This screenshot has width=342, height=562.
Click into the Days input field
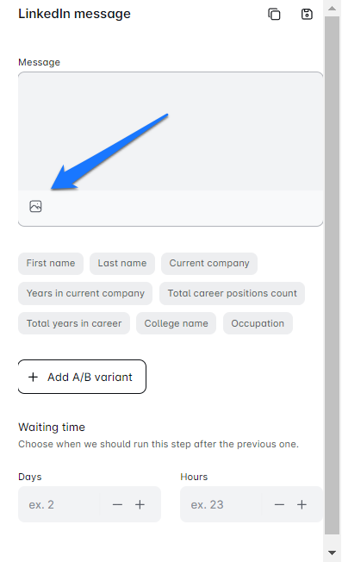(x=59, y=504)
